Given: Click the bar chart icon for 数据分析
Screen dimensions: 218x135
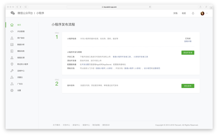Looking at the screenshot, I should tap(12, 44).
